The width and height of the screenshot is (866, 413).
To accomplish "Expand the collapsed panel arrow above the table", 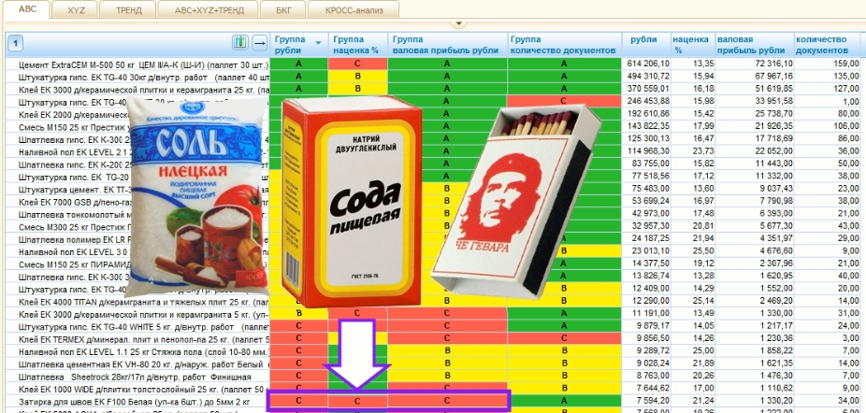I will 459,23.
